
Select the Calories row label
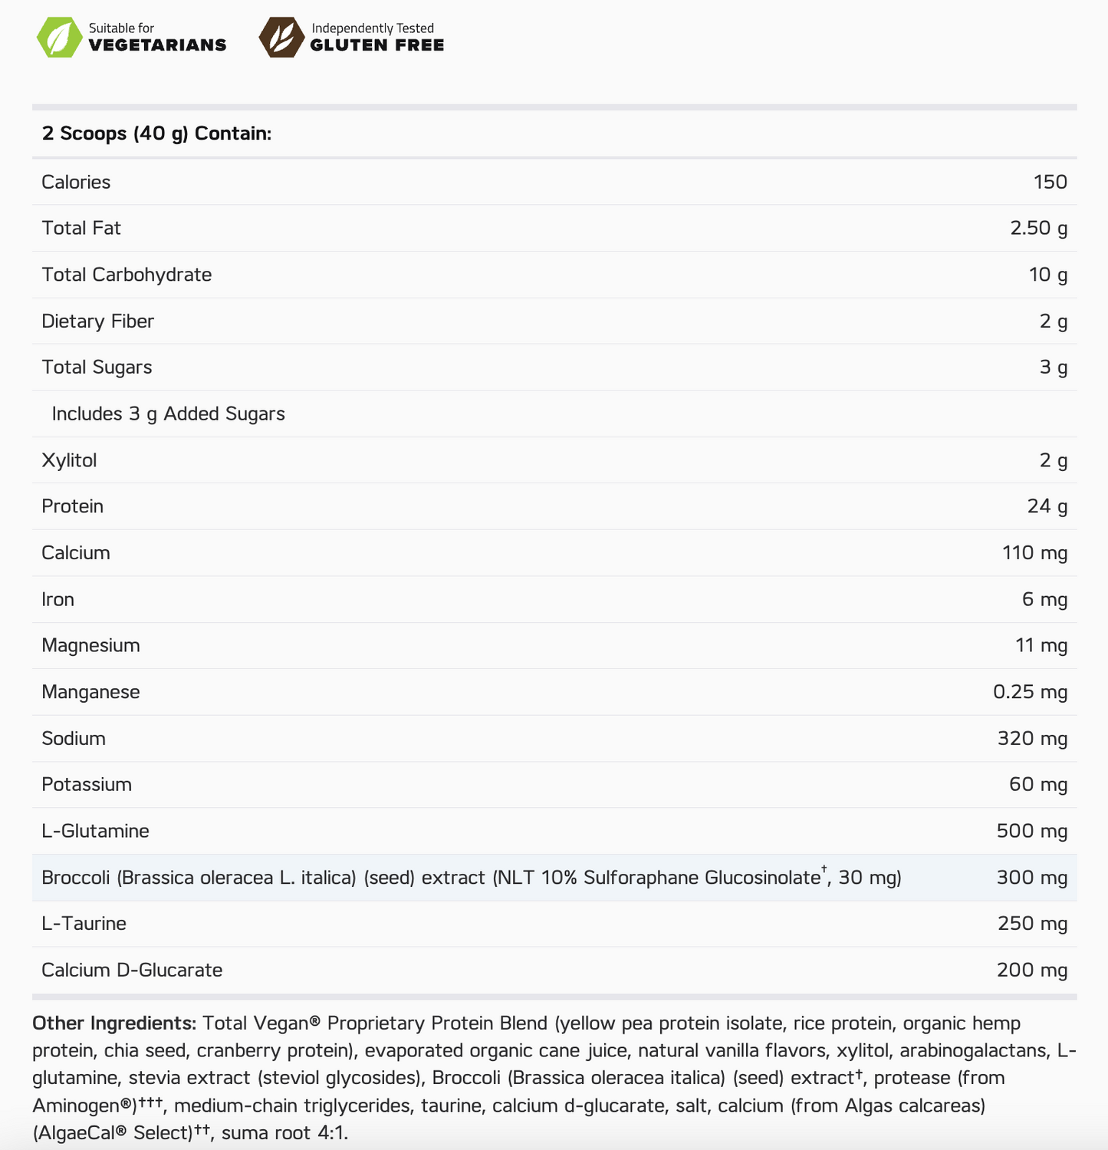click(x=76, y=182)
